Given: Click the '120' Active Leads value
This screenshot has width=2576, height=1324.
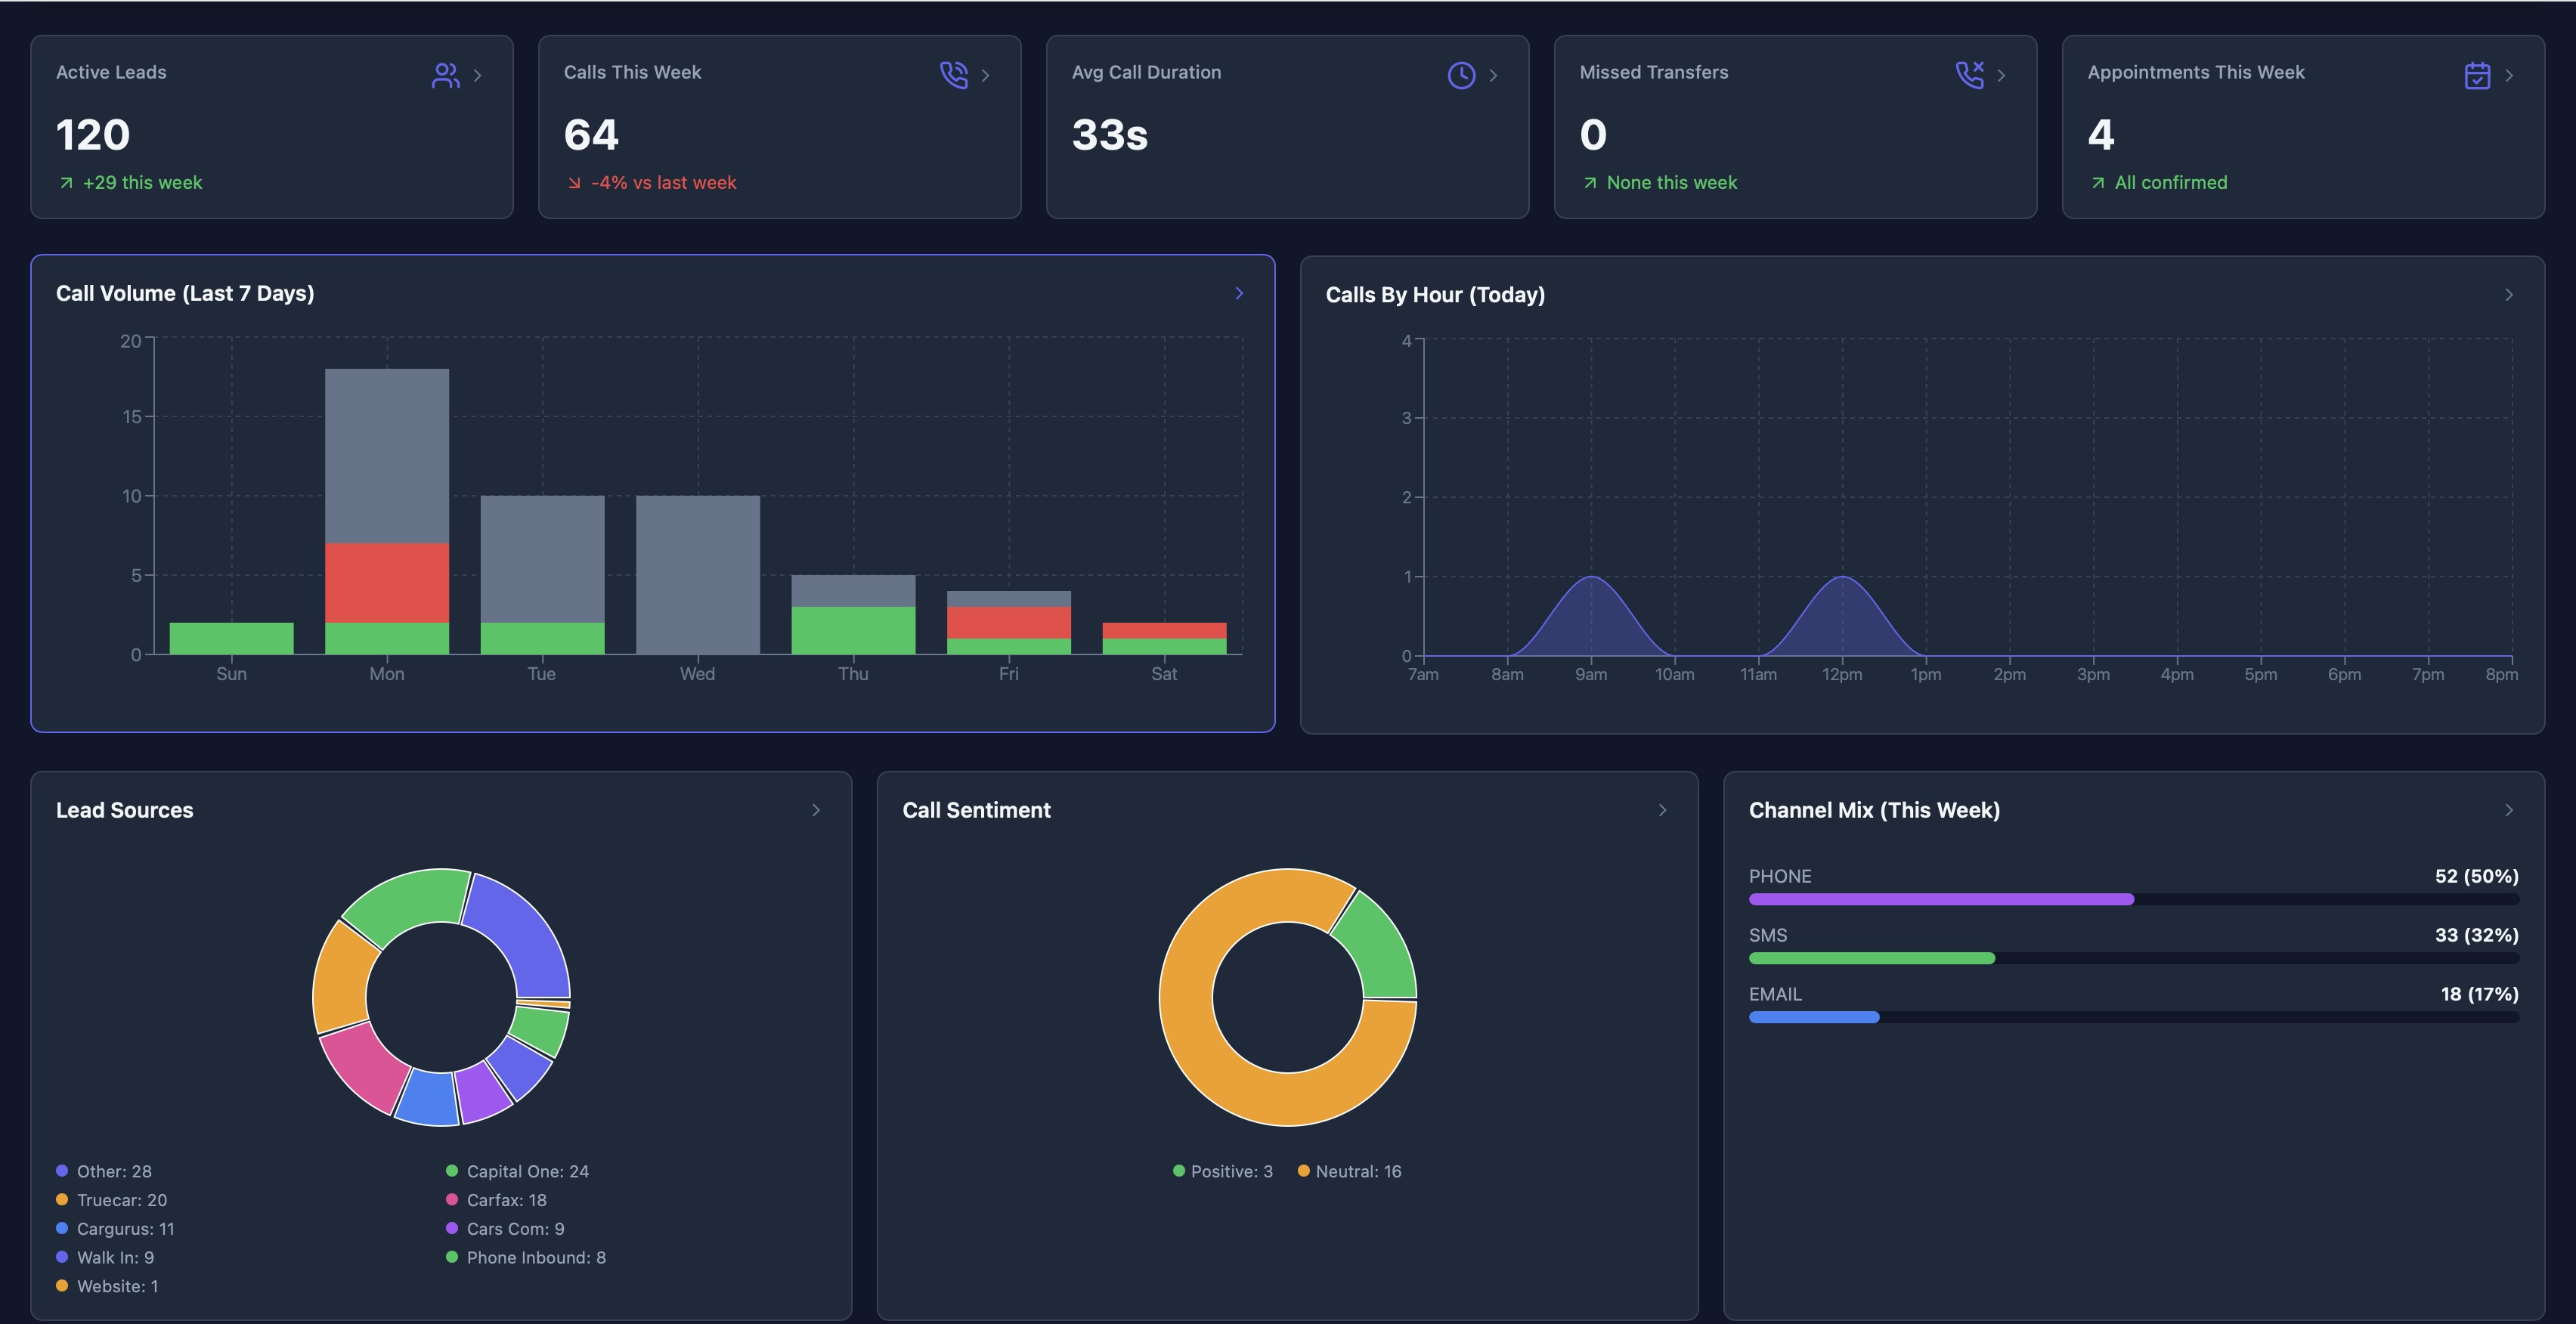Looking at the screenshot, I should click(93, 135).
